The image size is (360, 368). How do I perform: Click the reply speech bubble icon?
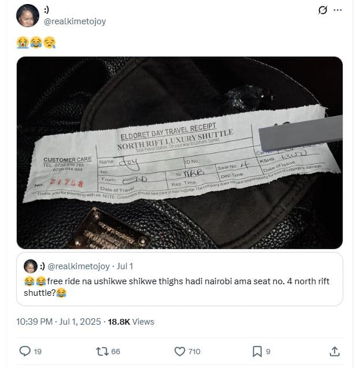tap(25, 351)
